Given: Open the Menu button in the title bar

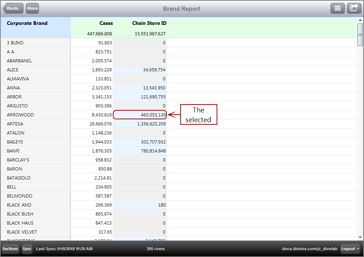Looking at the screenshot, I should coord(32,8).
